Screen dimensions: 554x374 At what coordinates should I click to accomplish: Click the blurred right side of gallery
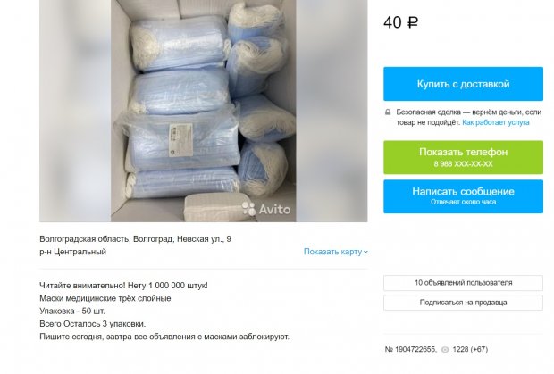[x=332, y=111]
